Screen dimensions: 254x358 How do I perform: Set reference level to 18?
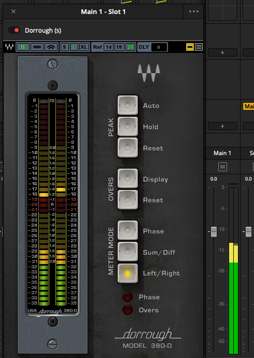tap(119, 47)
